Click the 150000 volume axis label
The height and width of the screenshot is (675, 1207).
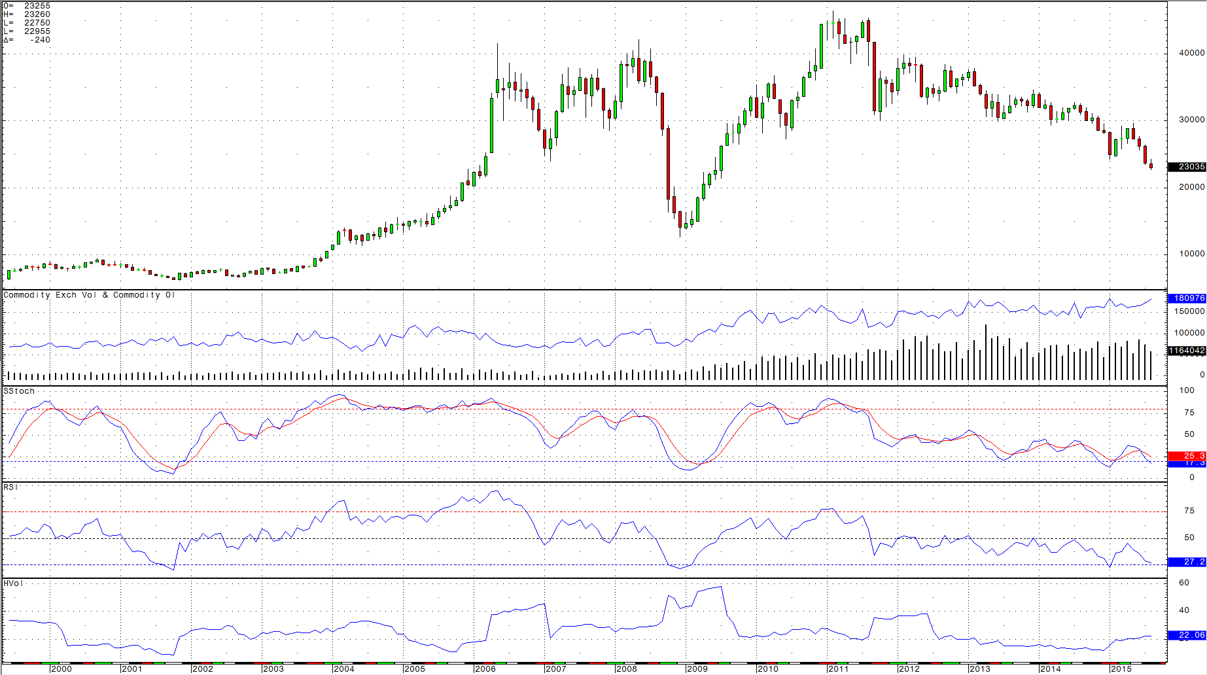tap(1189, 311)
